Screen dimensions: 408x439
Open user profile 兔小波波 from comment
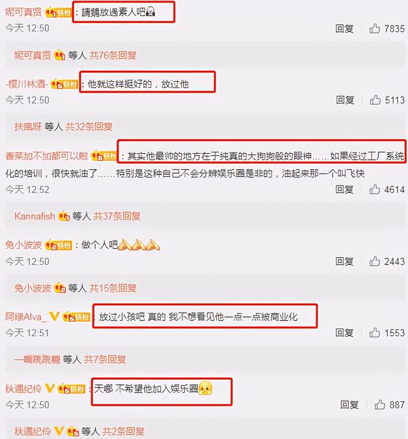point(24,245)
